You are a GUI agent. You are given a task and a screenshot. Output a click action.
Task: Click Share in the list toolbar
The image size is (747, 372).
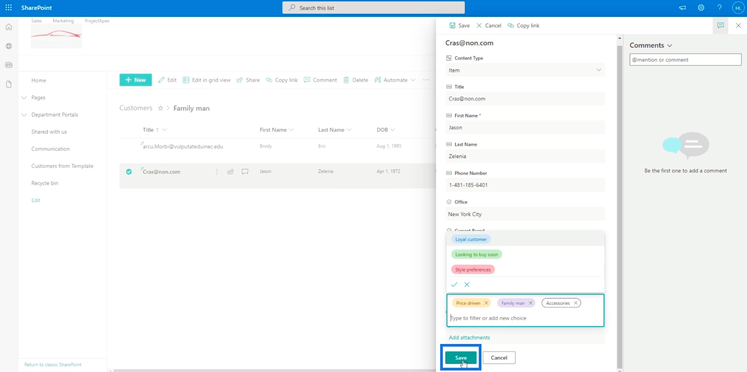(x=248, y=80)
